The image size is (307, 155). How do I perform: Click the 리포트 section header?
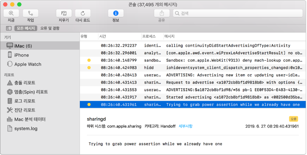tap(9, 75)
